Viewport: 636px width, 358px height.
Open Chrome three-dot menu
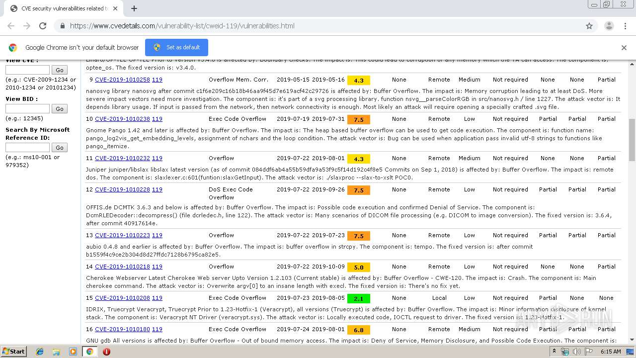click(625, 26)
